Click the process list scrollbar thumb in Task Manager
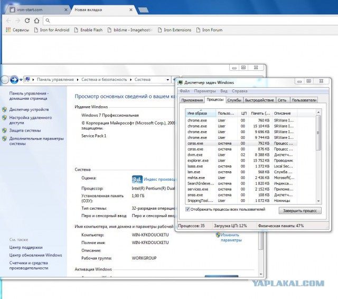The height and width of the screenshot is (299, 338). pos(318,133)
